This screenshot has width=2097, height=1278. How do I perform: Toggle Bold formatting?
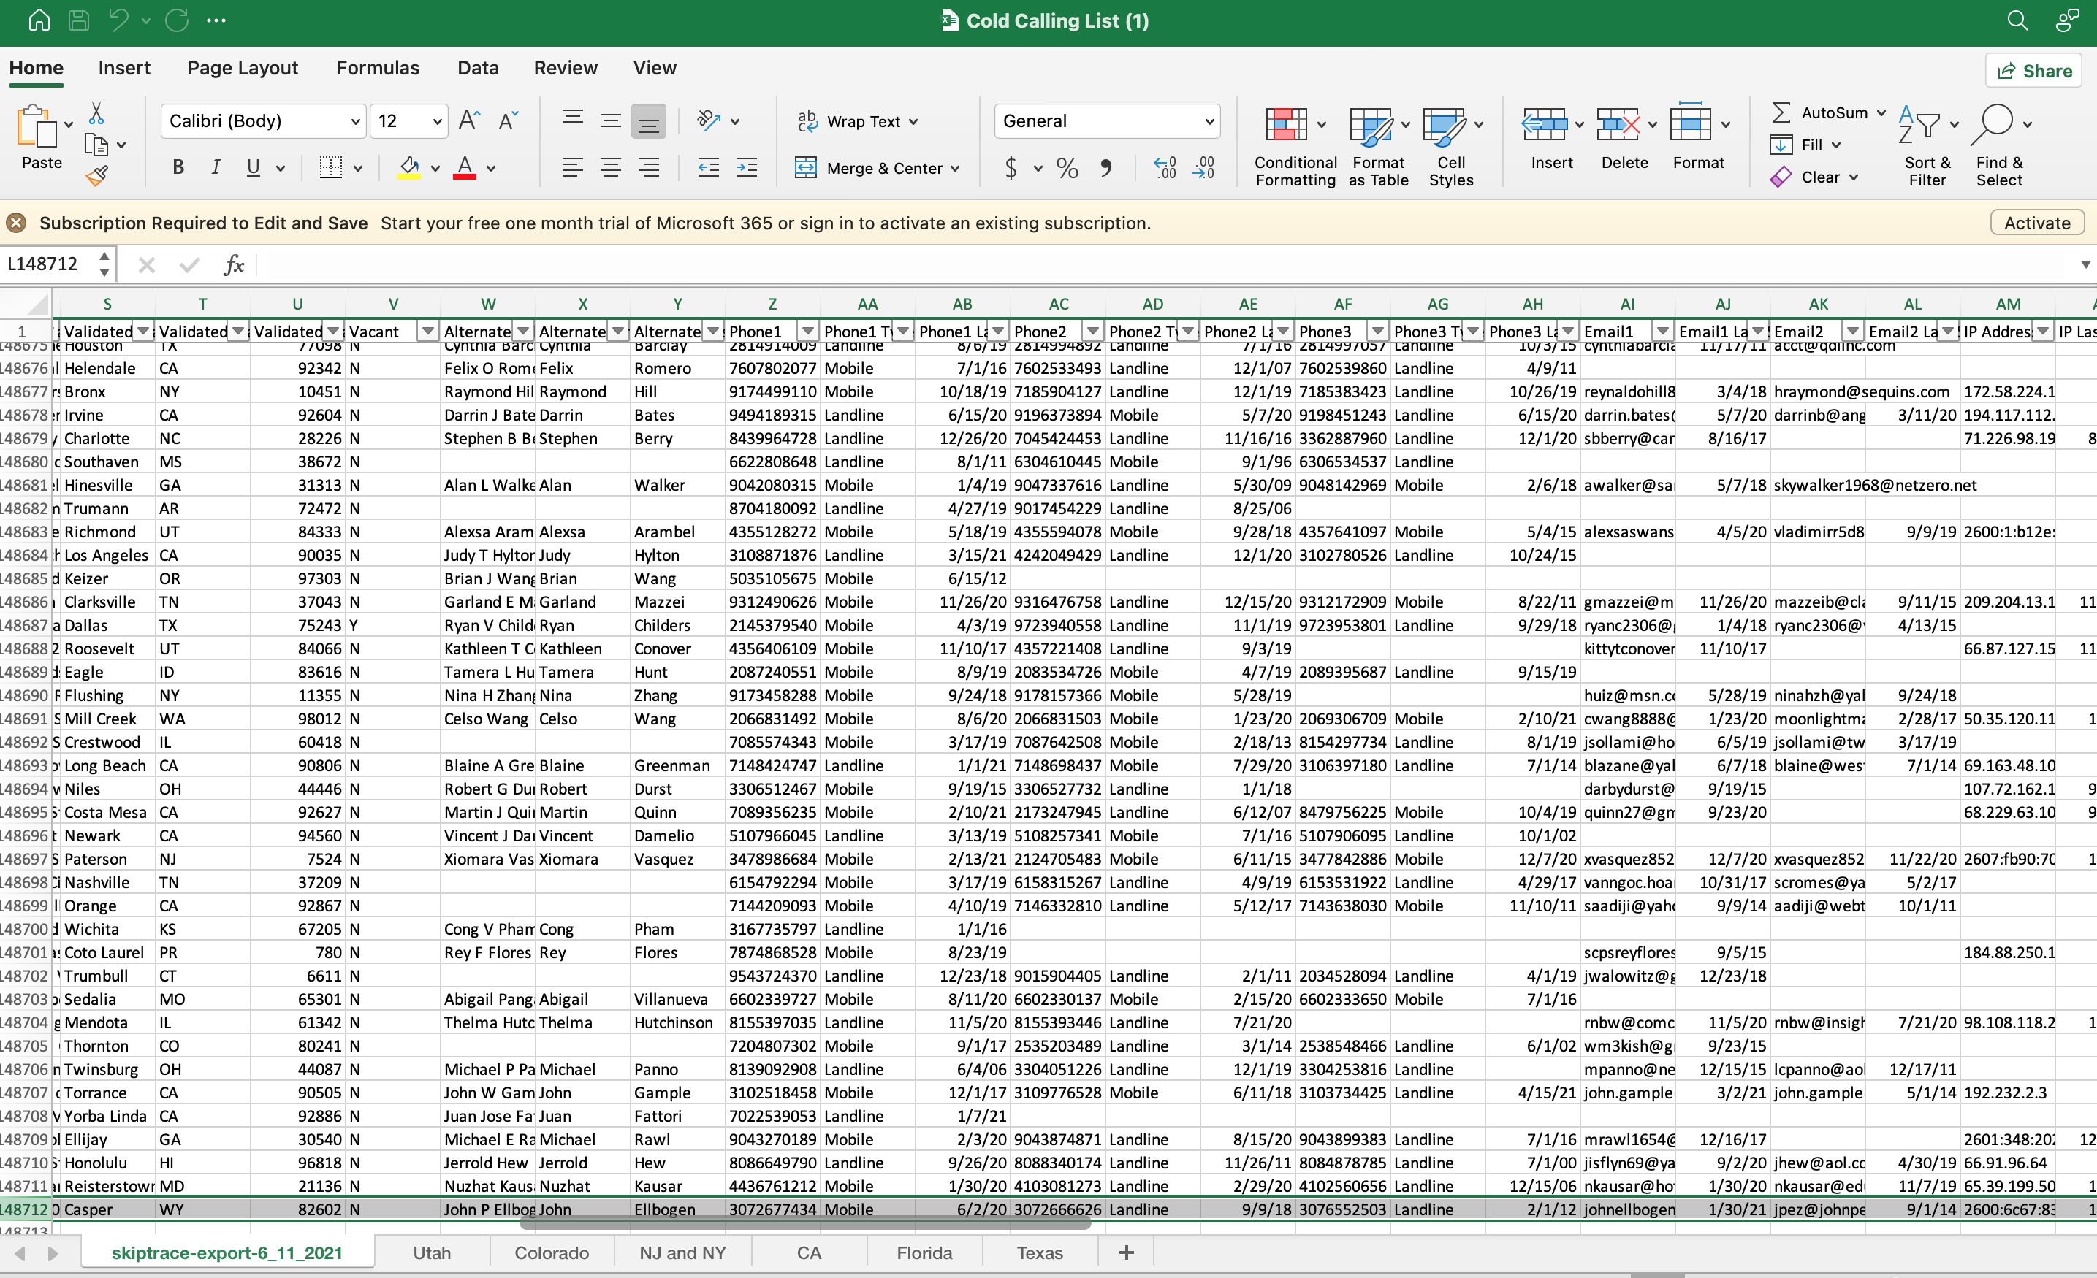click(x=178, y=168)
